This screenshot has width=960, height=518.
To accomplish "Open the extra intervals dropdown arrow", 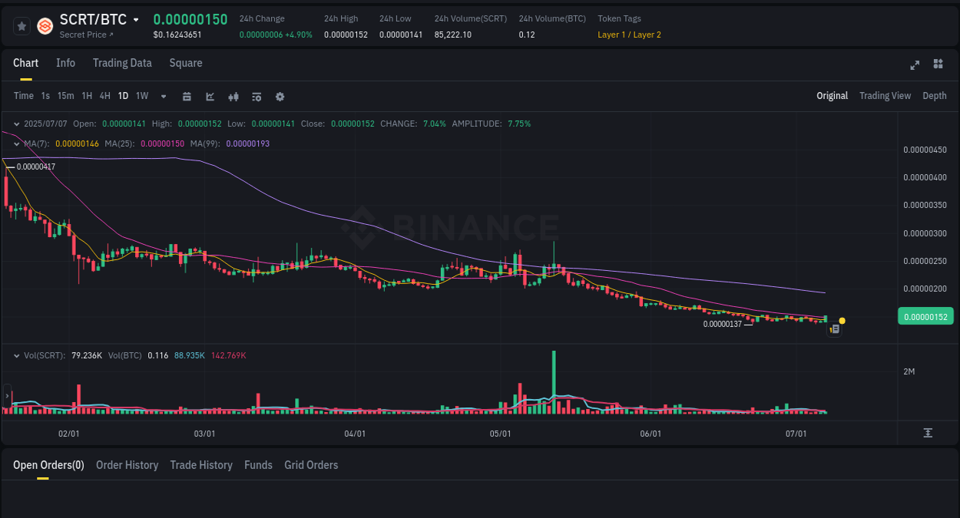I will tap(163, 96).
